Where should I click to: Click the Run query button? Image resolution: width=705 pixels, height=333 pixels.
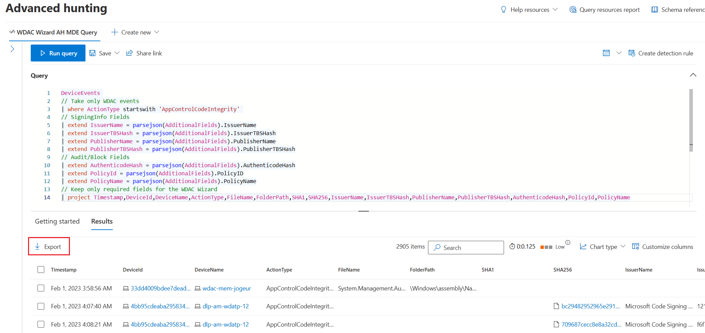[58, 53]
